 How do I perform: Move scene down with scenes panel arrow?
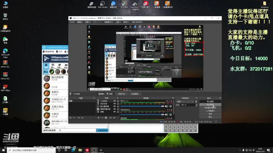click(x=83, y=118)
